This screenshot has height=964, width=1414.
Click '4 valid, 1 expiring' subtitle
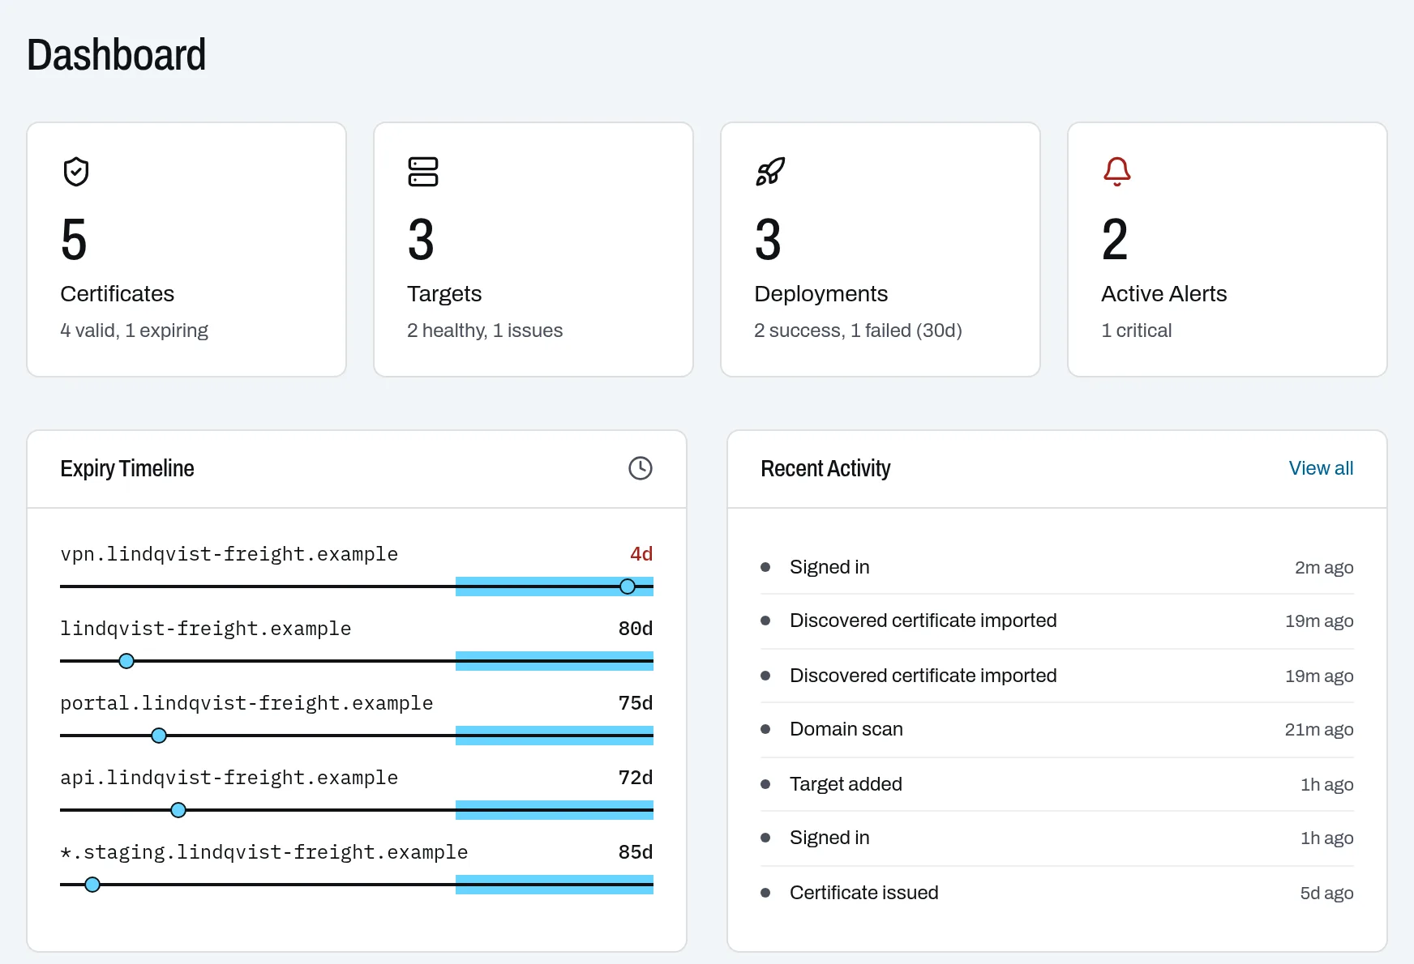(x=134, y=331)
